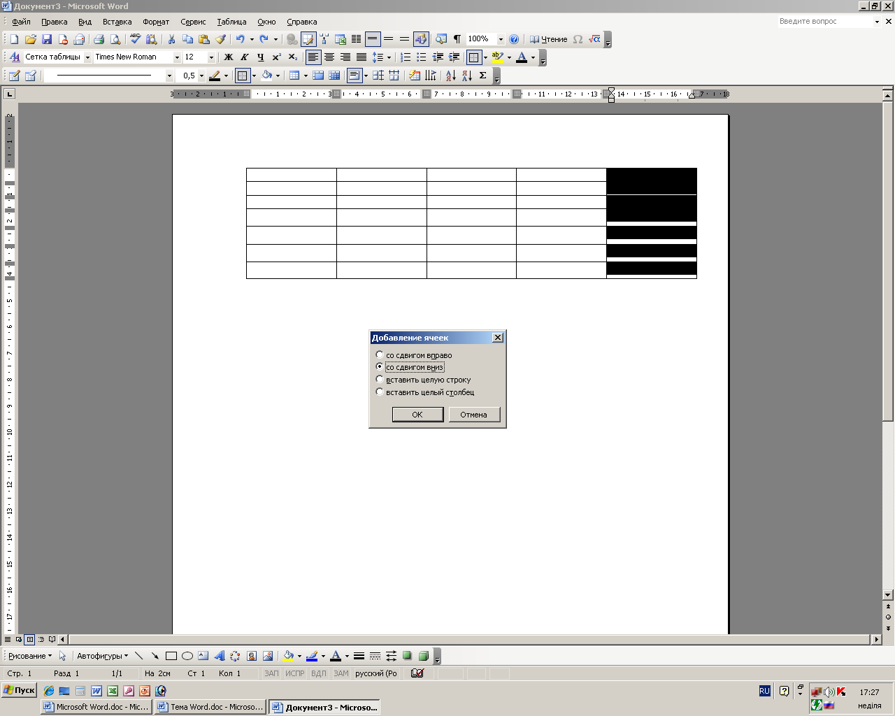Open the equation editor square-root icon
Image resolution: width=895 pixels, height=716 pixels.
(x=594, y=39)
